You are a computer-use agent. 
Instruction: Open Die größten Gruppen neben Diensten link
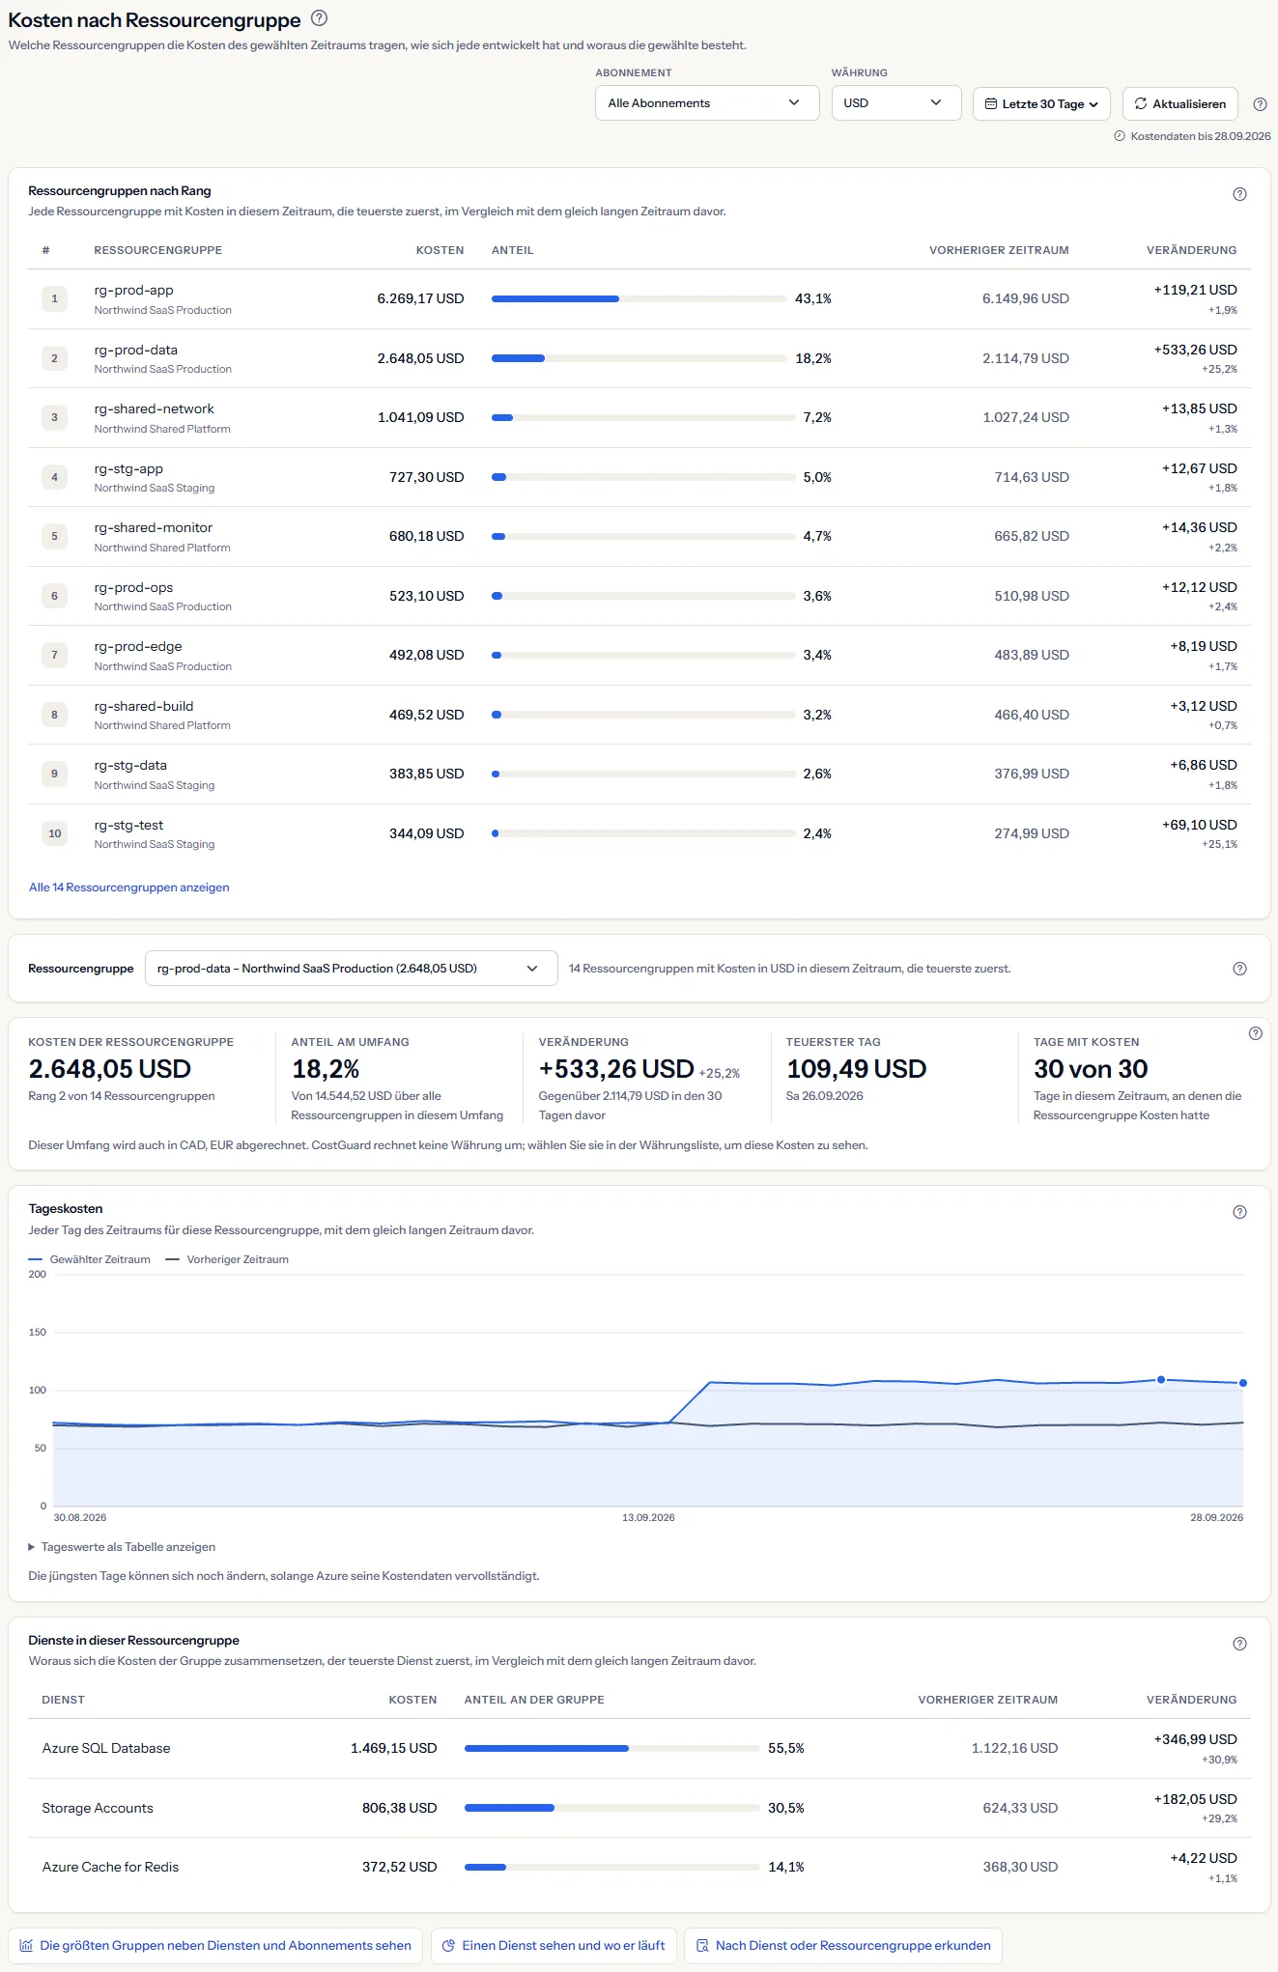click(215, 1946)
